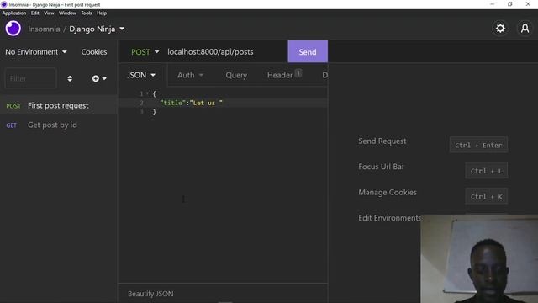Open the user account icon
The width and height of the screenshot is (538, 303).
pyautogui.click(x=525, y=29)
